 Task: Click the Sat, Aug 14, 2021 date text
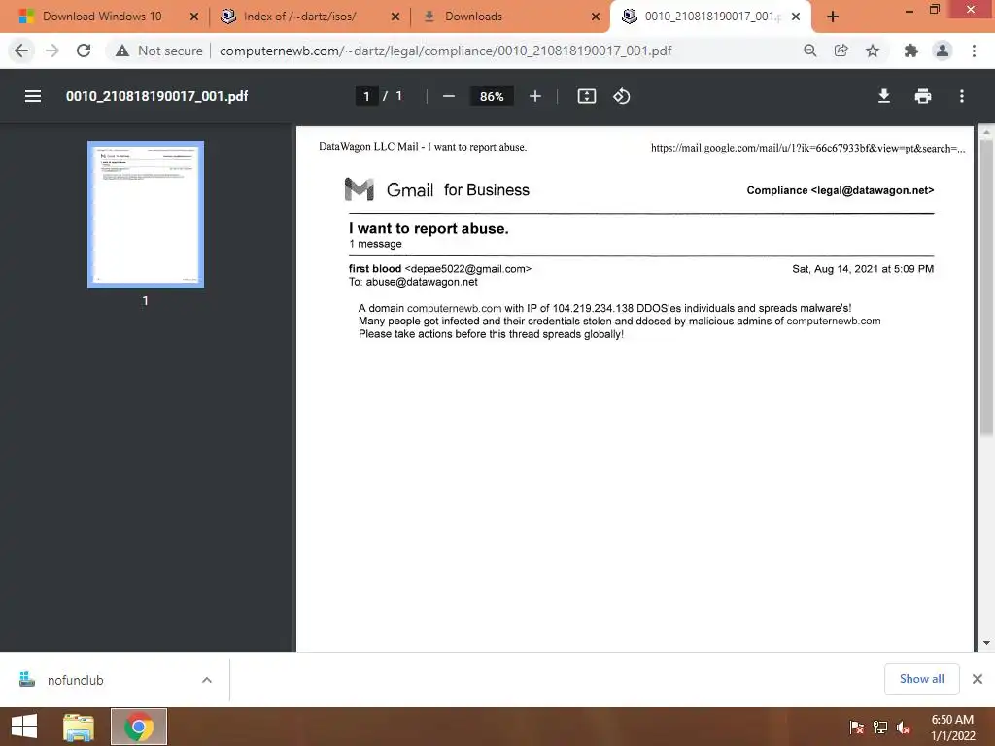863,269
